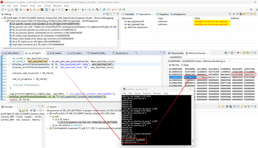
Task: Click the Step Over toolbar icon
Action: click(34, 10)
